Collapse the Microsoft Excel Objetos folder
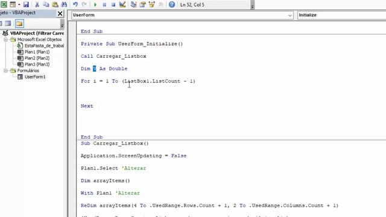386x217 pixels. tap(5, 39)
